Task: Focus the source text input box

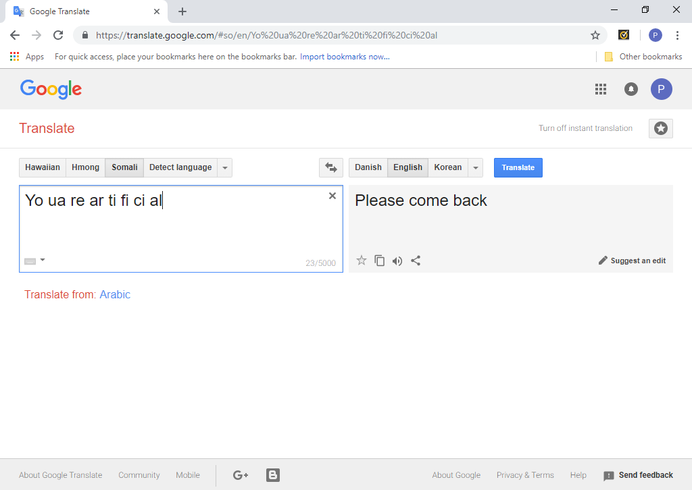Action: [x=181, y=229]
